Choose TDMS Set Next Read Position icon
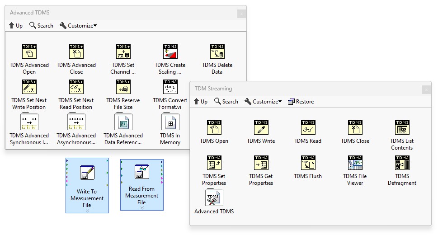This screenshot has width=438, height=235. tap(76, 87)
